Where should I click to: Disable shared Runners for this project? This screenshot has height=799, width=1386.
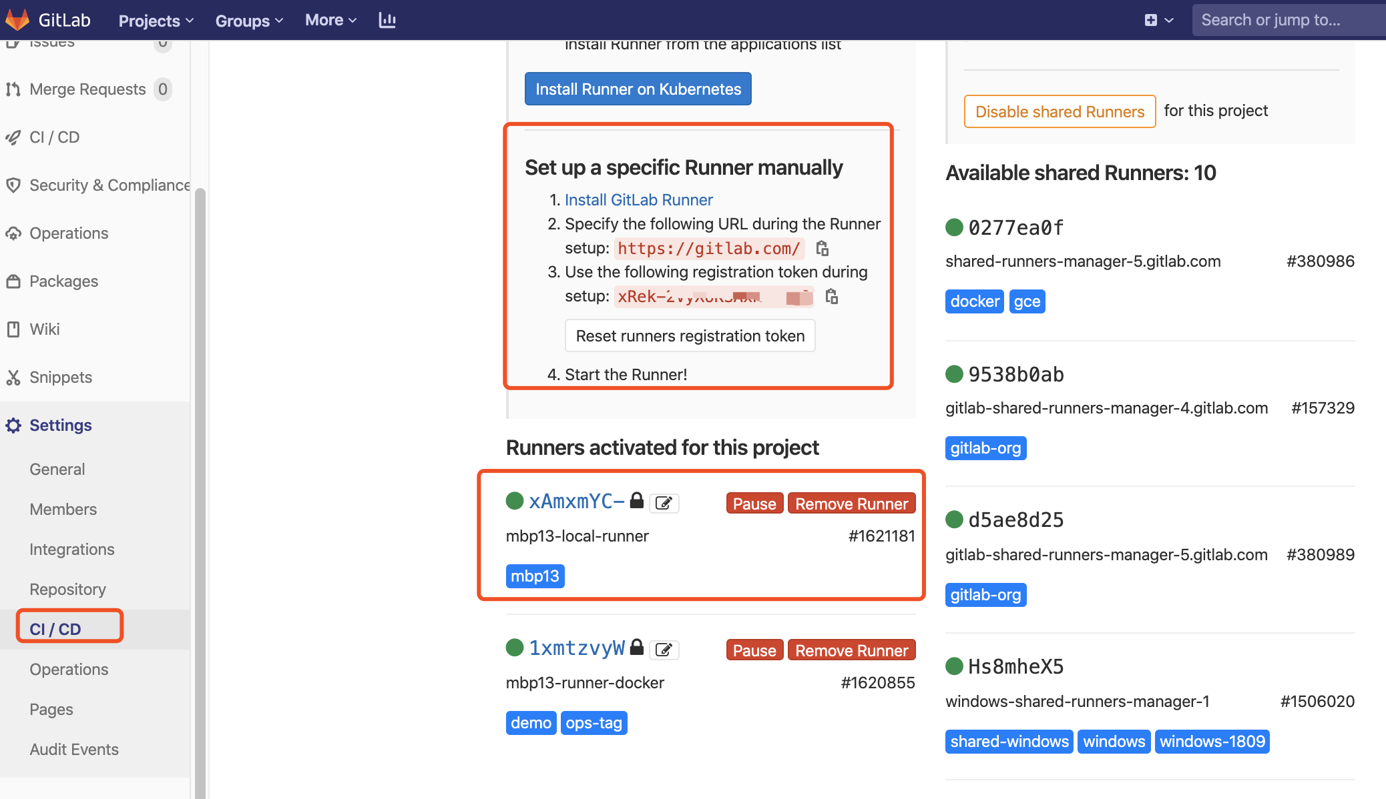coord(1060,111)
